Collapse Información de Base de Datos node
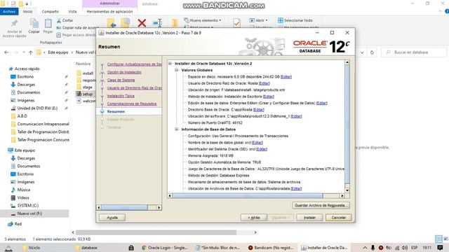Image resolution: width=449 pixels, height=252 pixels. 177,129
